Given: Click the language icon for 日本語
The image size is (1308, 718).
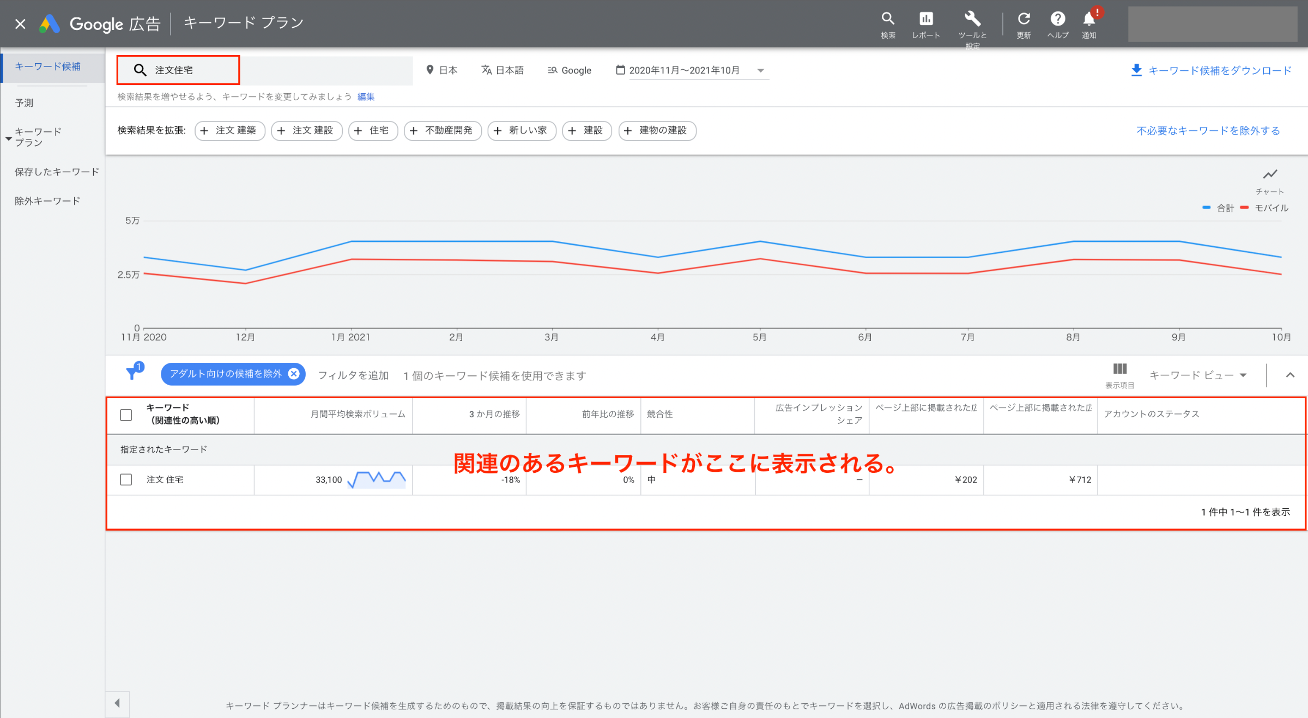Looking at the screenshot, I should coord(486,70).
